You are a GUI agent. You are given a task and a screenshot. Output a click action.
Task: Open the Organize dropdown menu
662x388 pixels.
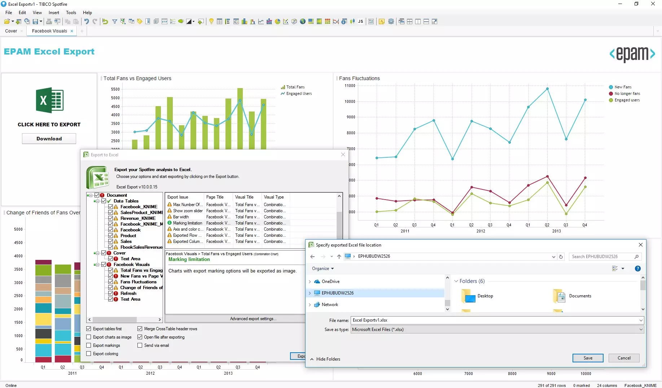coord(323,269)
